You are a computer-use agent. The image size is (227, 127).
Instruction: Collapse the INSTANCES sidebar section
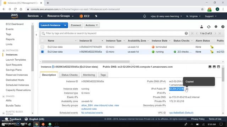coord(4,50)
